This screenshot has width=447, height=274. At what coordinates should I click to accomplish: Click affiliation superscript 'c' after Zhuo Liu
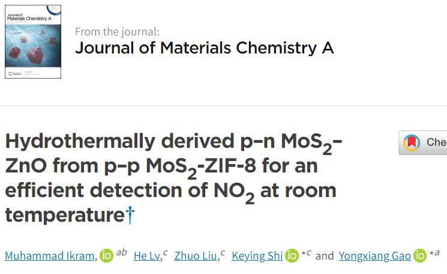[223, 253]
